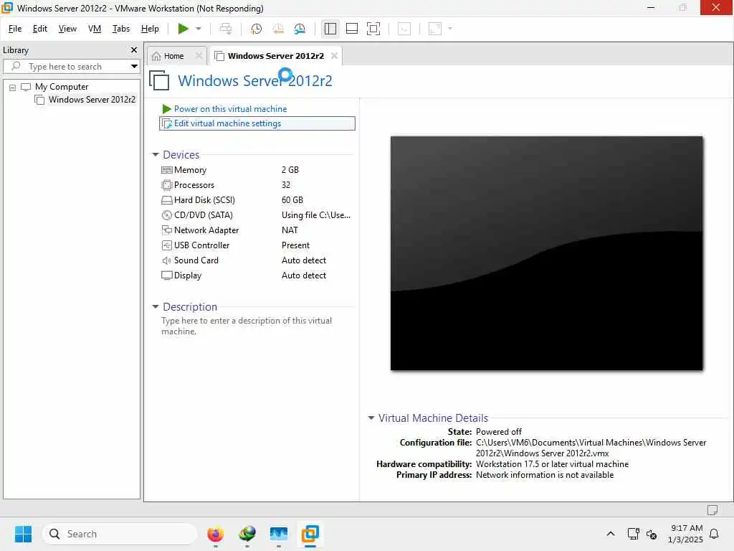This screenshot has width=734, height=551.
Task: Select the Windows Server 2012r2 tab
Action: tap(276, 56)
